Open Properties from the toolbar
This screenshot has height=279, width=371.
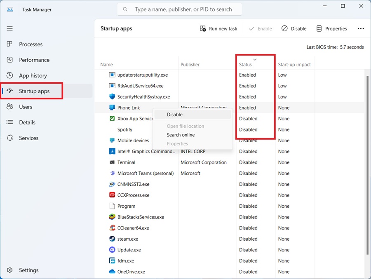click(331, 29)
